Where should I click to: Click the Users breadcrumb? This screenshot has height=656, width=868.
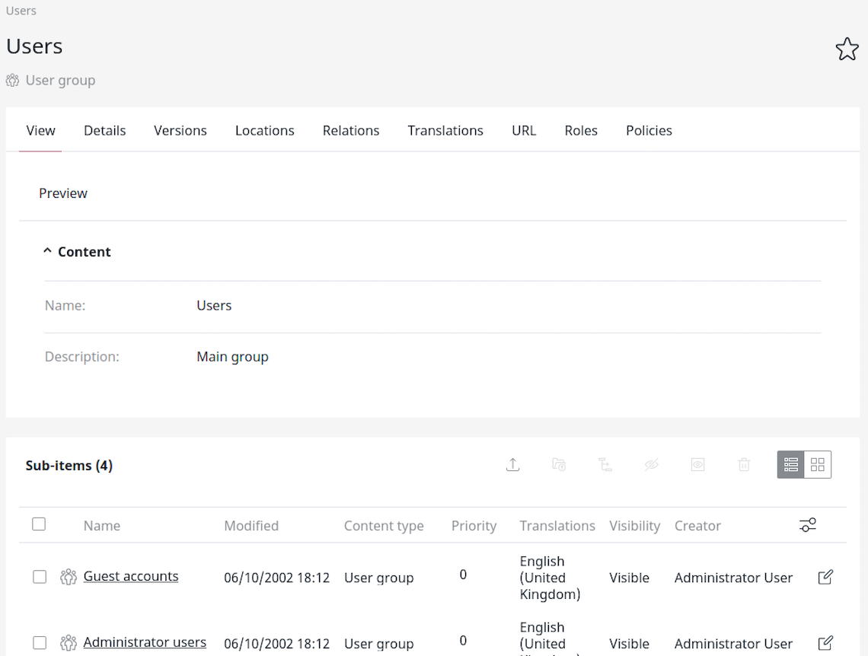(x=21, y=11)
